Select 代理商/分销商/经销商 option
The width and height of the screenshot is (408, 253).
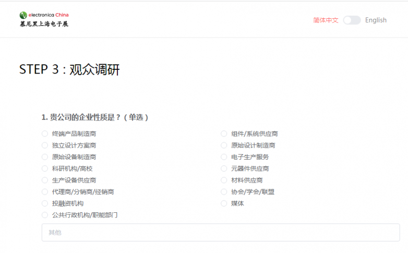click(x=45, y=192)
